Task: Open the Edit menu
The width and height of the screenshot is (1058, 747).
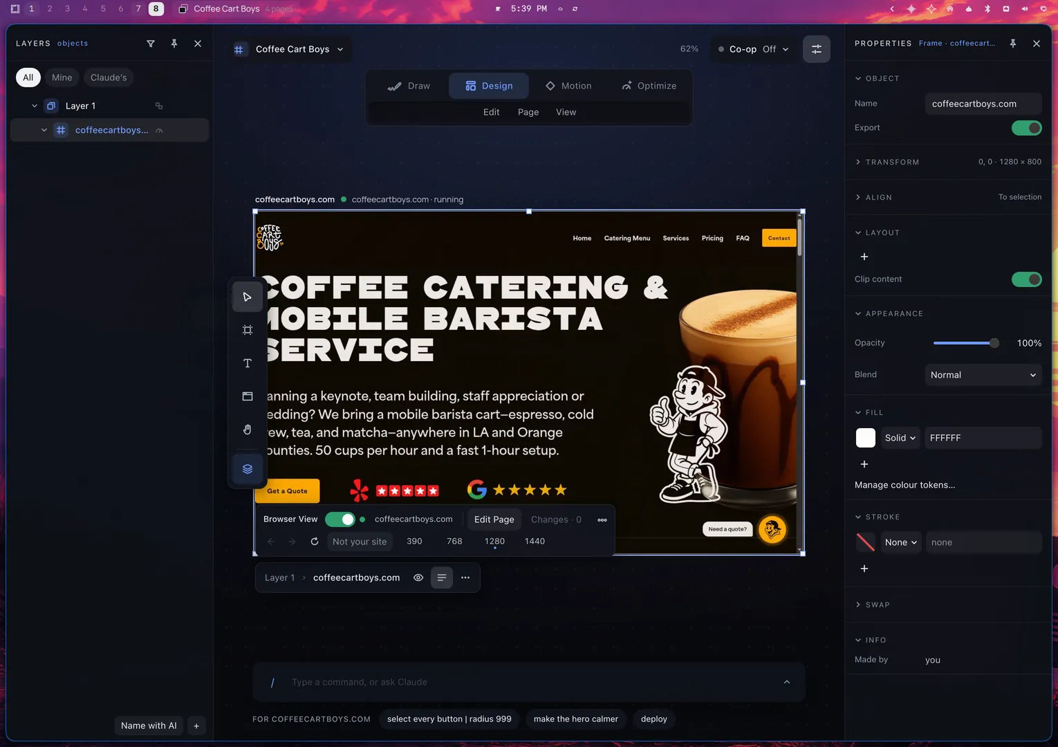Action: [x=492, y=112]
